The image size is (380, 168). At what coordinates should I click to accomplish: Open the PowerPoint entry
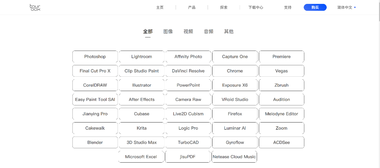pyautogui.click(x=188, y=85)
